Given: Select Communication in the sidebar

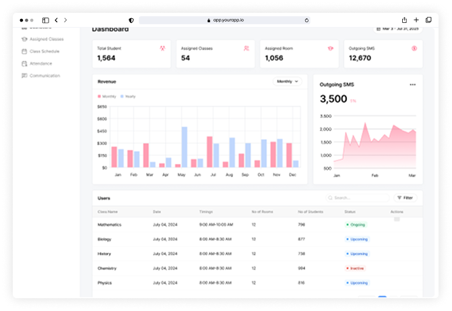Looking at the screenshot, I should pos(44,76).
